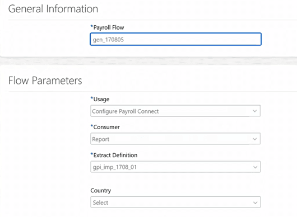This screenshot has width=297, height=217.
Task: Open the Consumer dropdown
Action: tap(175, 139)
